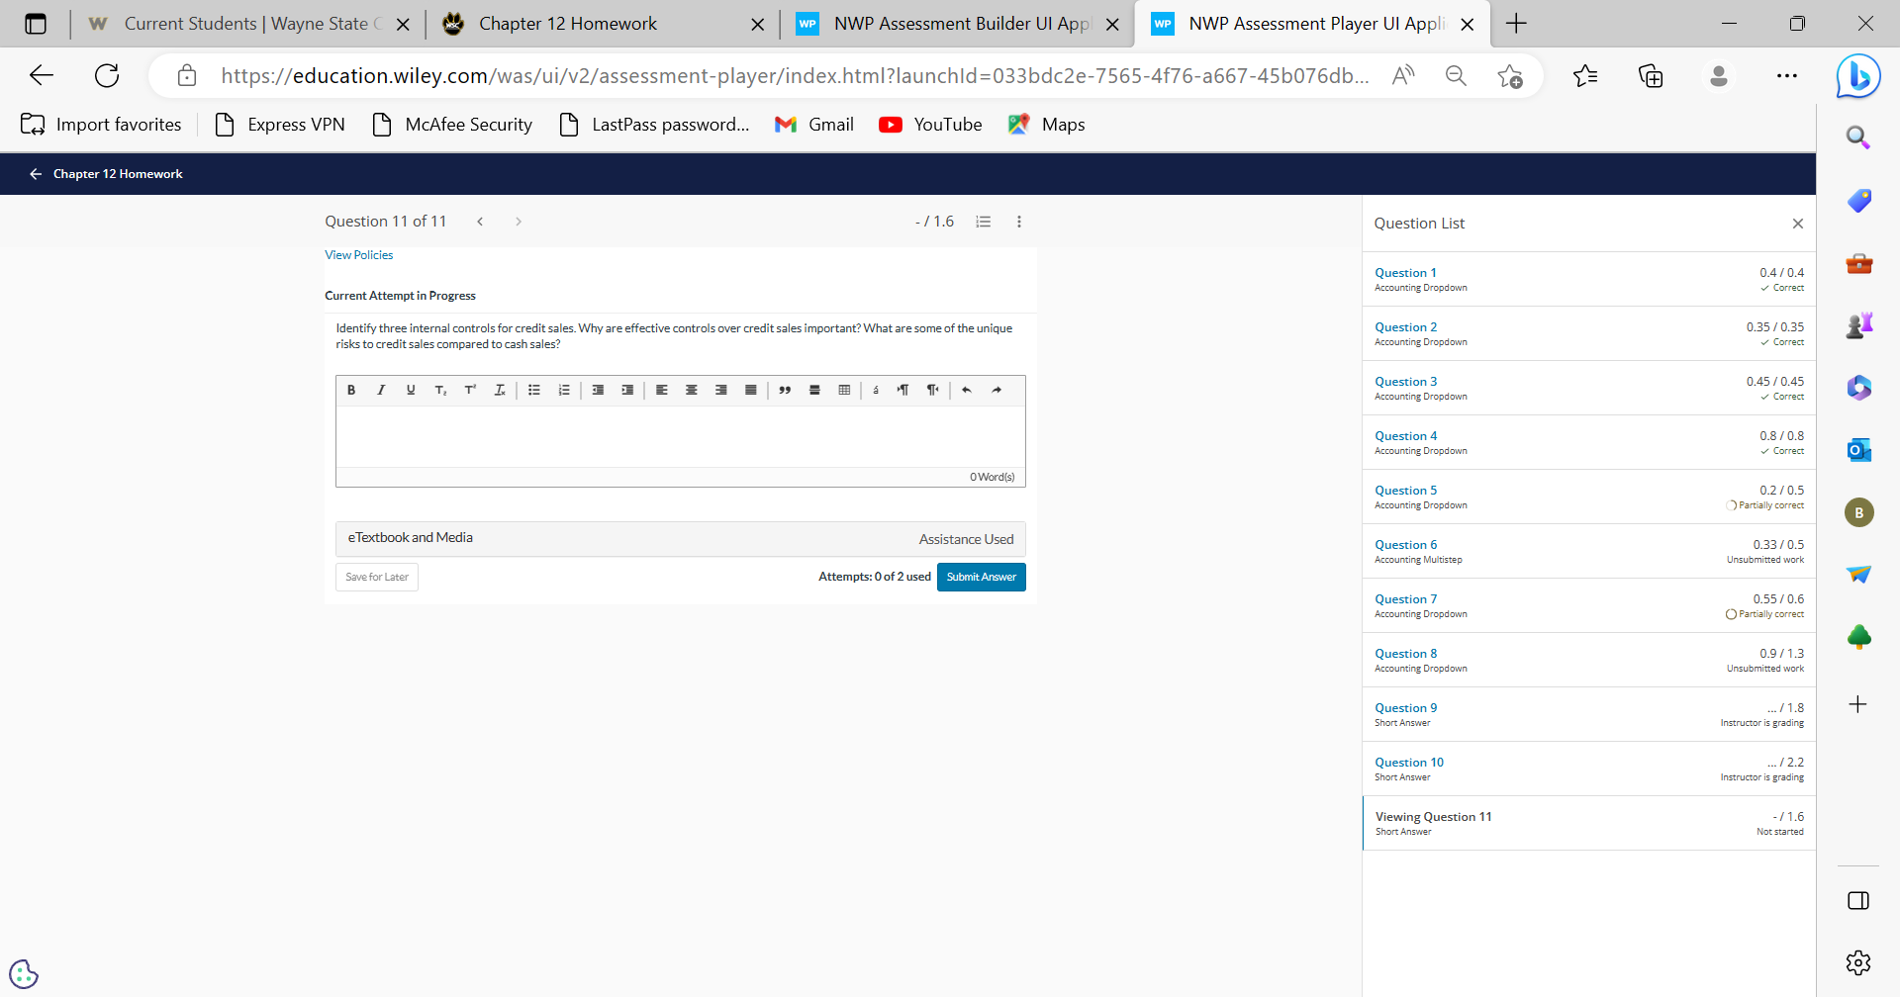Open the question's more options menu

pyautogui.click(x=1019, y=222)
